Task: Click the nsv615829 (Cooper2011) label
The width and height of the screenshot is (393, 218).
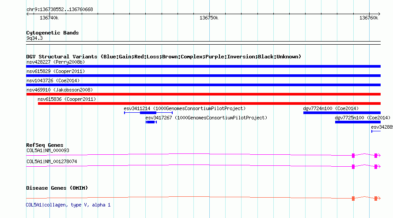Action: click(x=56, y=71)
